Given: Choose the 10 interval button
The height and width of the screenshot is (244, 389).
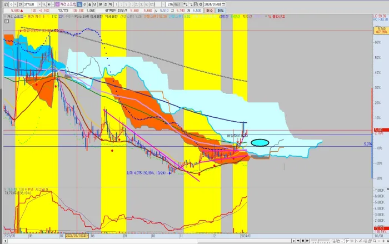Looking at the screenshot, I should pyautogui.click(x=132, y=4).
